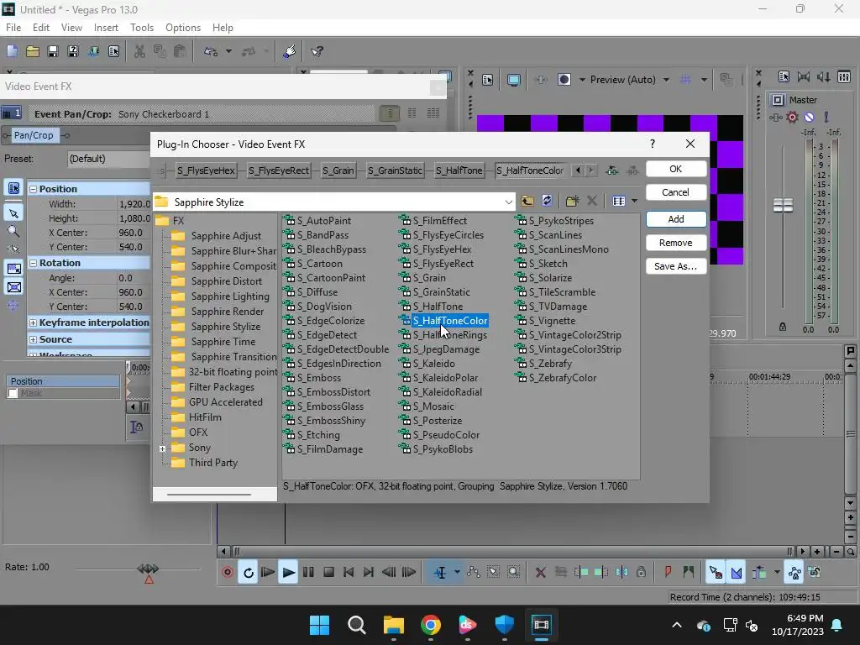Open the Tools menu
This screenshot has height=645, width=860.
pos(142,28)
